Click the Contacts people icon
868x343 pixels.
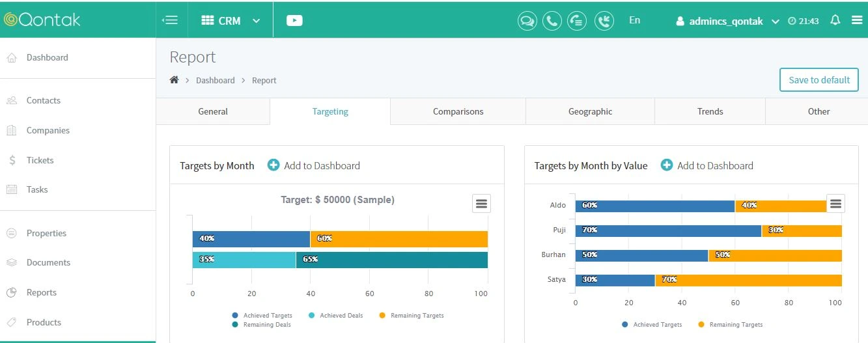pos(11,101)
